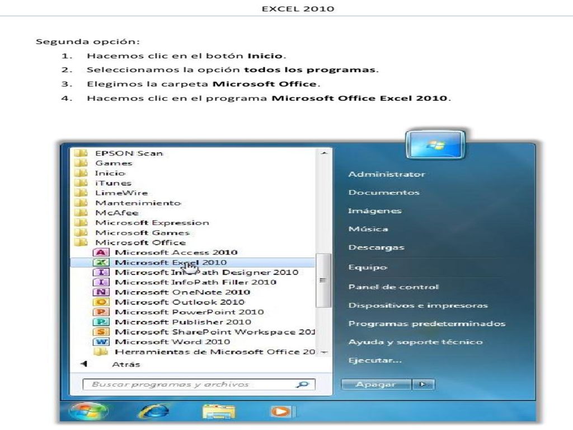This screenshot has height=430, width=573.
Task: Select Microsoft InfoPath Designer 2010 text
Action: (206, 272)
